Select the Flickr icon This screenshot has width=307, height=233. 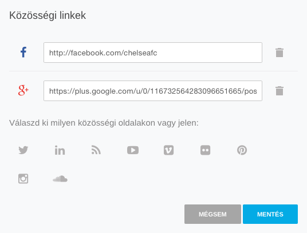click(206, 150)
